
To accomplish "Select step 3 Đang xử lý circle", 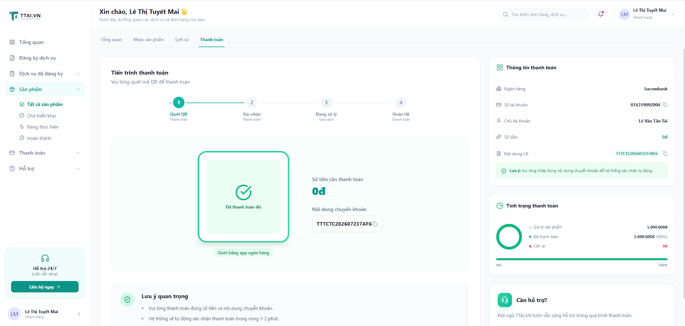I will 326,103.
